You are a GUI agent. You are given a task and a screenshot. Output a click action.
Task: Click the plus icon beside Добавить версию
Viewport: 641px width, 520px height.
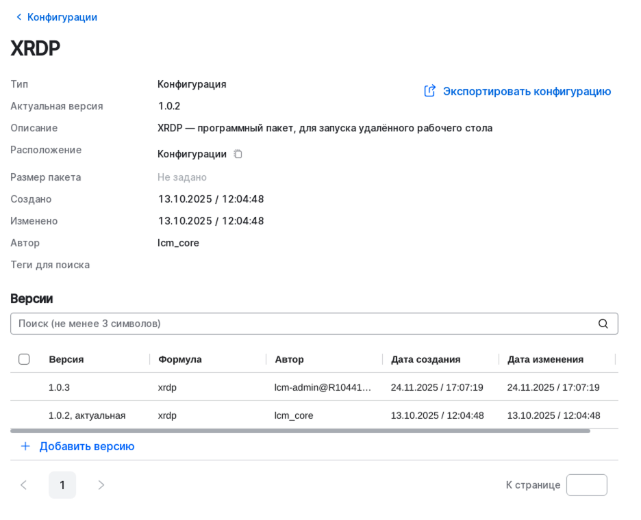(x=25, y=446)
